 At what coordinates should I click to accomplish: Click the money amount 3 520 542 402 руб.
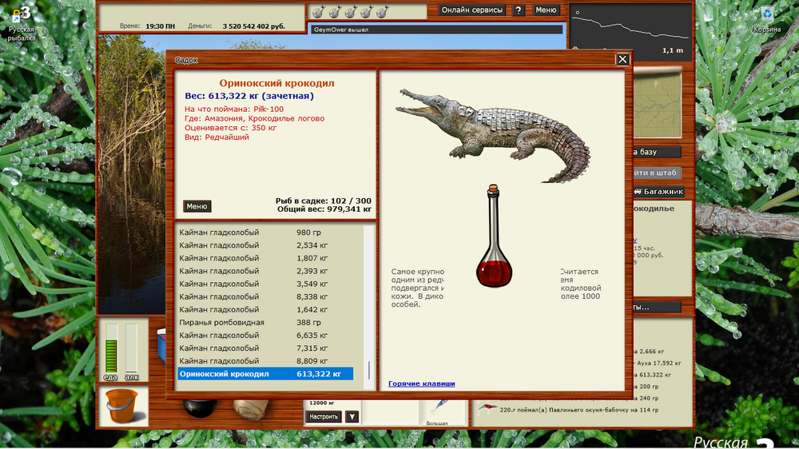(x=254, y=26)
